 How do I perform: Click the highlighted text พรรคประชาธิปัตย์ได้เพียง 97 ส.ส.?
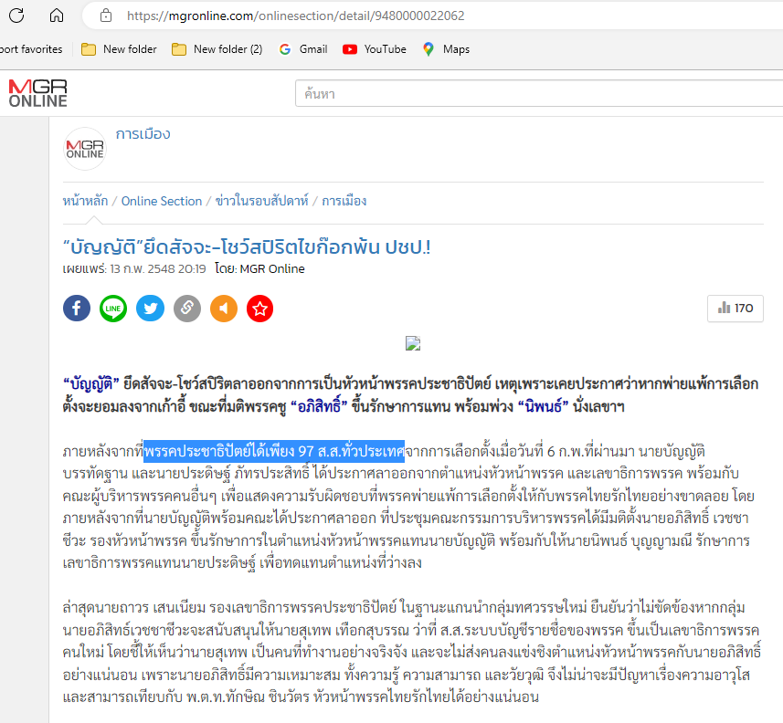click(274, 451)
